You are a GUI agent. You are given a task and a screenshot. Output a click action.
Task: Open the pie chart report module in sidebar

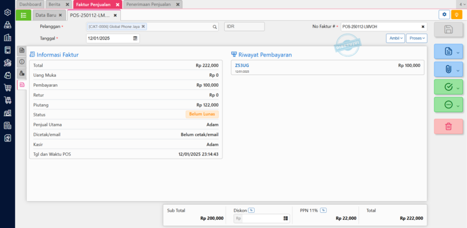[x=8, y=138]
